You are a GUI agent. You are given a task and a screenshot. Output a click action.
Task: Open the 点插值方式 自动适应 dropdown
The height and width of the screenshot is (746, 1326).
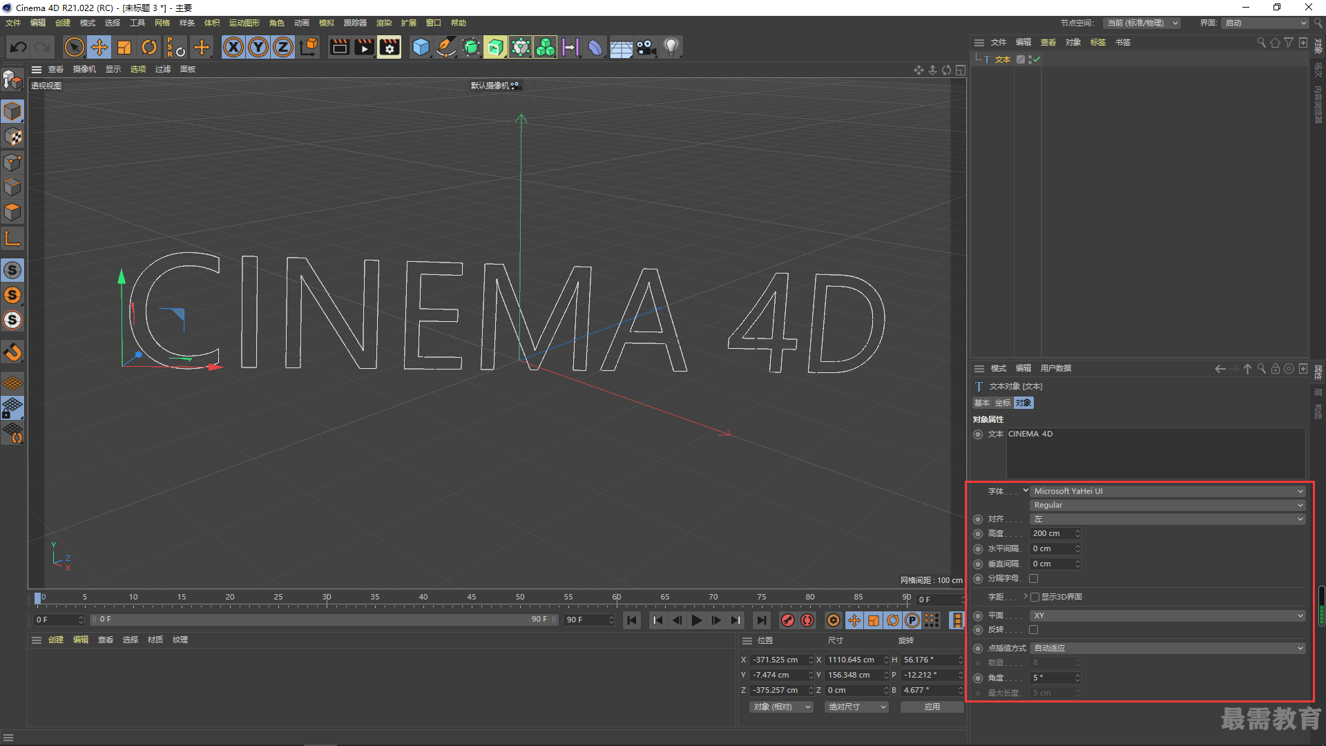coord(1168,649)
